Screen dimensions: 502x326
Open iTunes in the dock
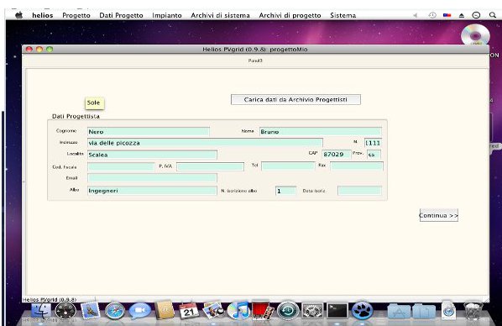click(x=238, y=310)
